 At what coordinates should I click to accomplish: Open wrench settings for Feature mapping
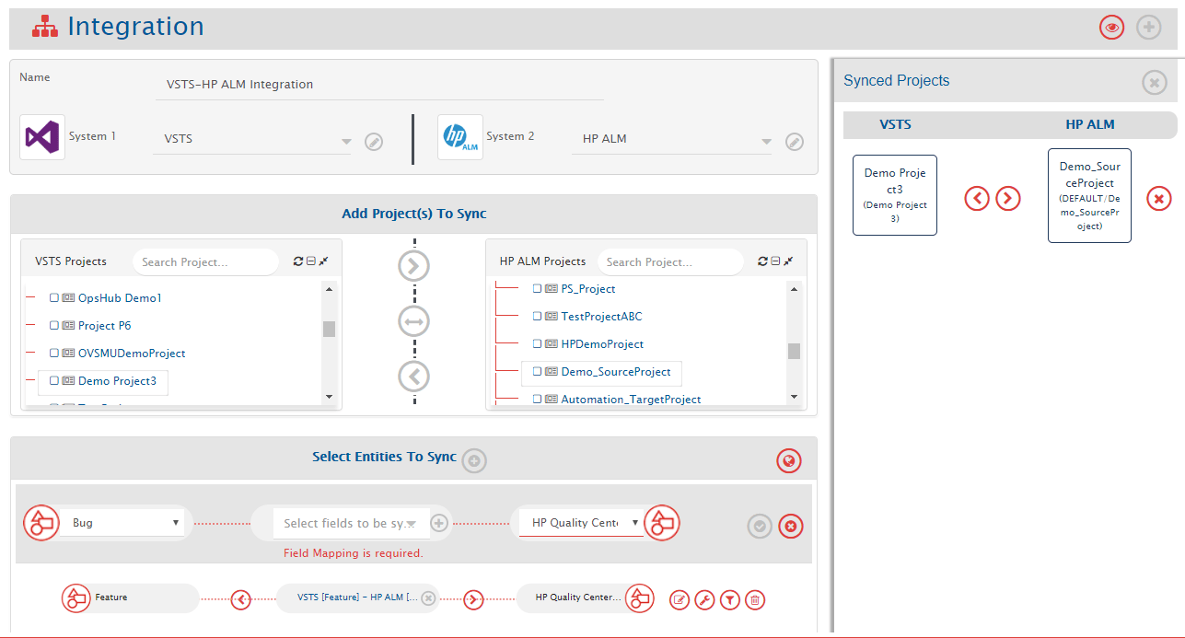point(703,600)
